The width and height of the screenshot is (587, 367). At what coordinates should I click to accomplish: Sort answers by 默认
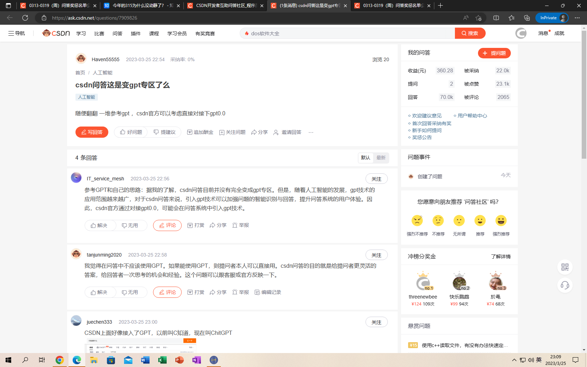tap(365, 158)
